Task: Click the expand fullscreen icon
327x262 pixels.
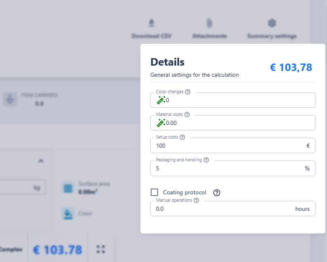Action: [101, 249]
